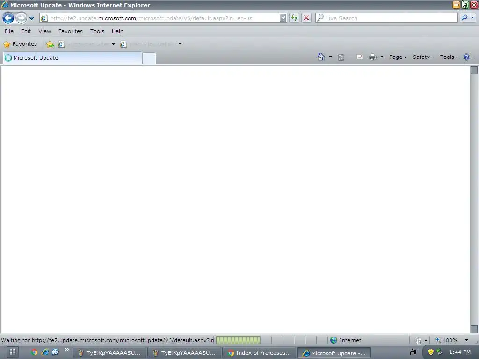Open the Start menu button on taskbar
The image size is (479, 359).
(13, 352)
